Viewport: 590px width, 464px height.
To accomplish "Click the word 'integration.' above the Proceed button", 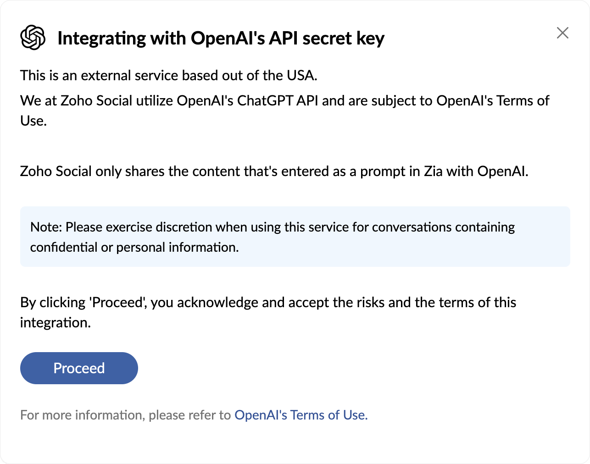I will [x=56, y=323].
